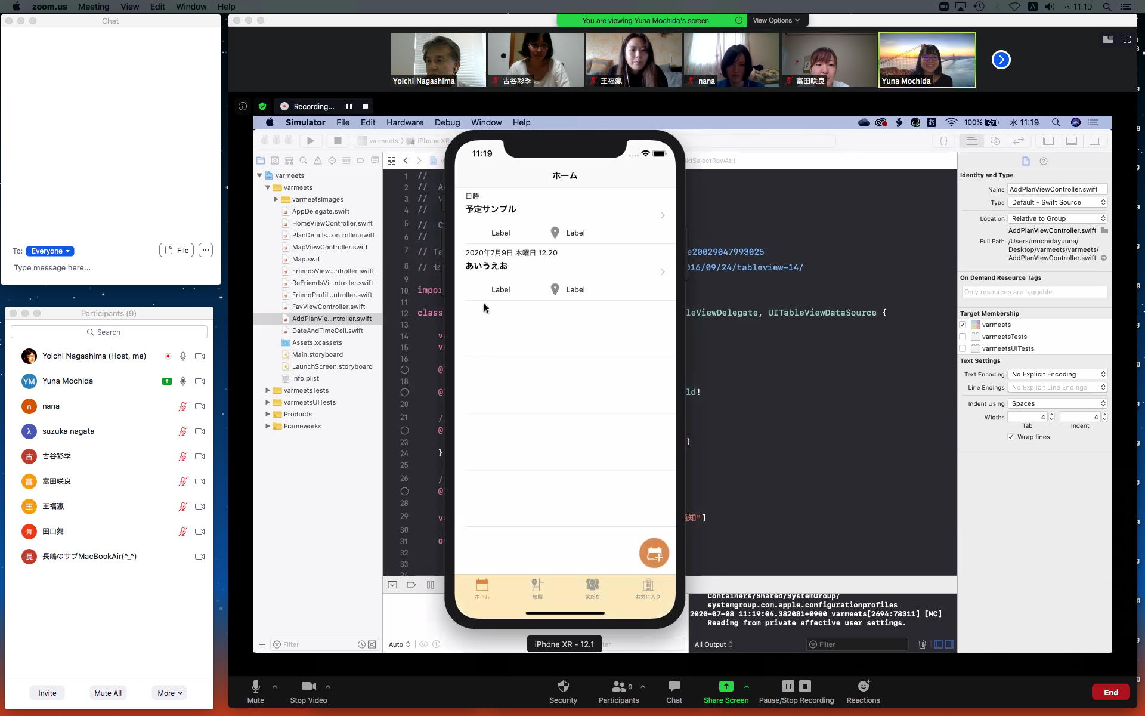
Task: Click the Share Screen icon
Action: (726, 686)
